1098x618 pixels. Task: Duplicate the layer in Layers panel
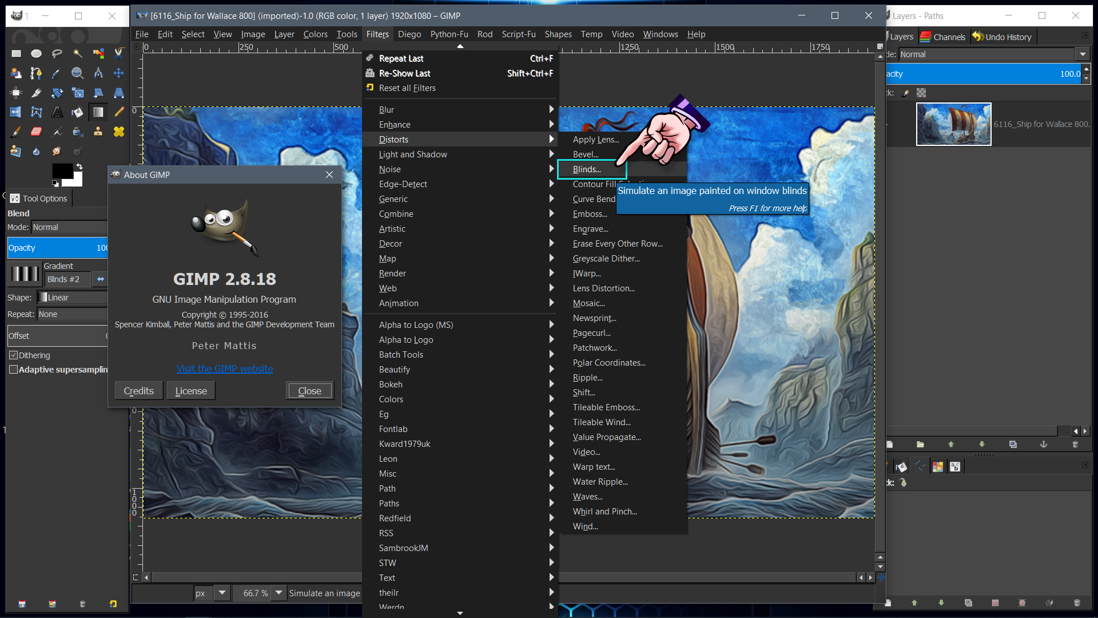click(x=1013, y=444)
